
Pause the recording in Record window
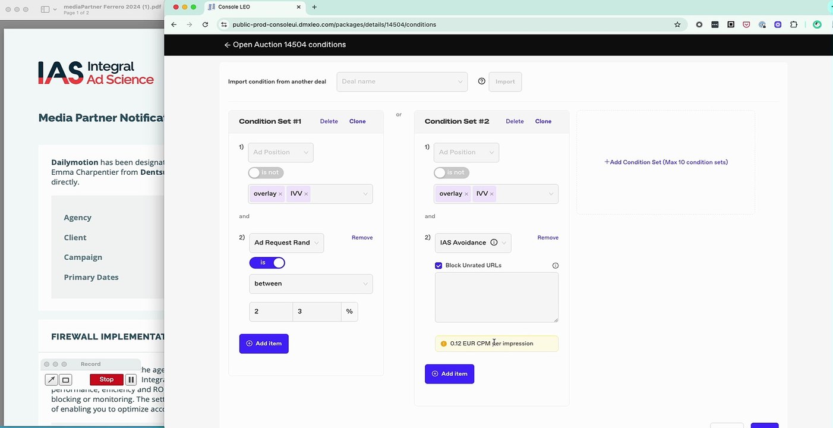click(x=131, y=379)
